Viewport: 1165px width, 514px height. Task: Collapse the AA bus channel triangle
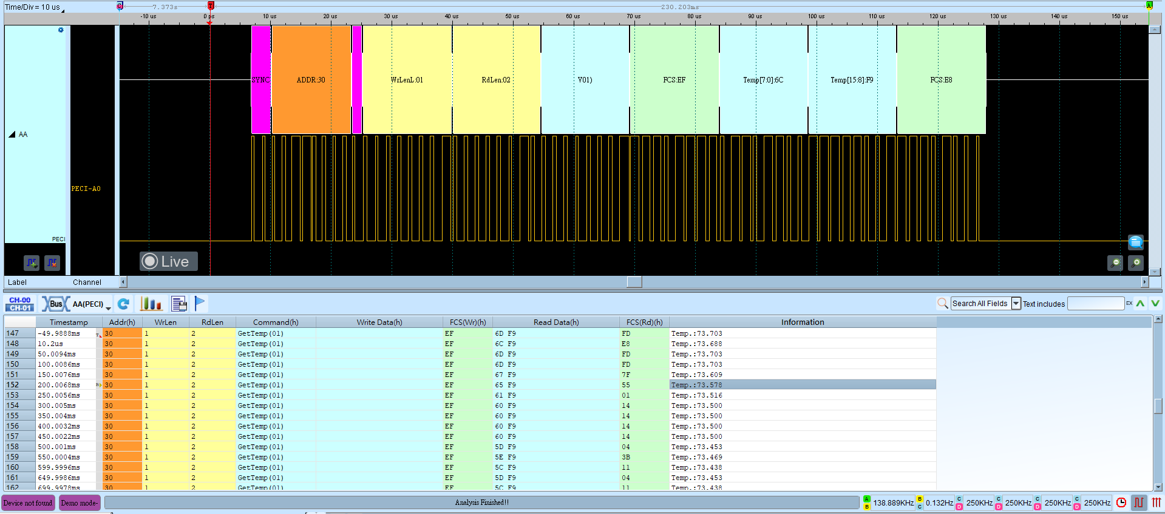[12, 135]
